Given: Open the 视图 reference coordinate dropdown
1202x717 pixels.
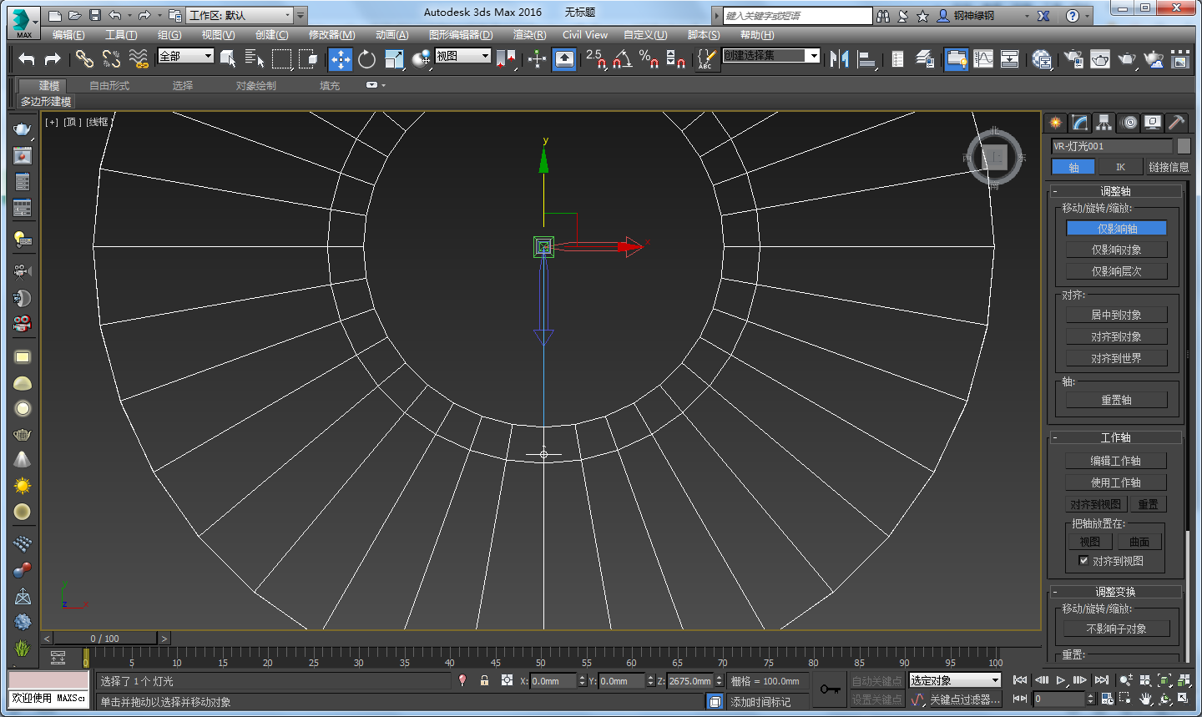Looking at the screenshot, I should pyautogui.click(x=462, y=56).
